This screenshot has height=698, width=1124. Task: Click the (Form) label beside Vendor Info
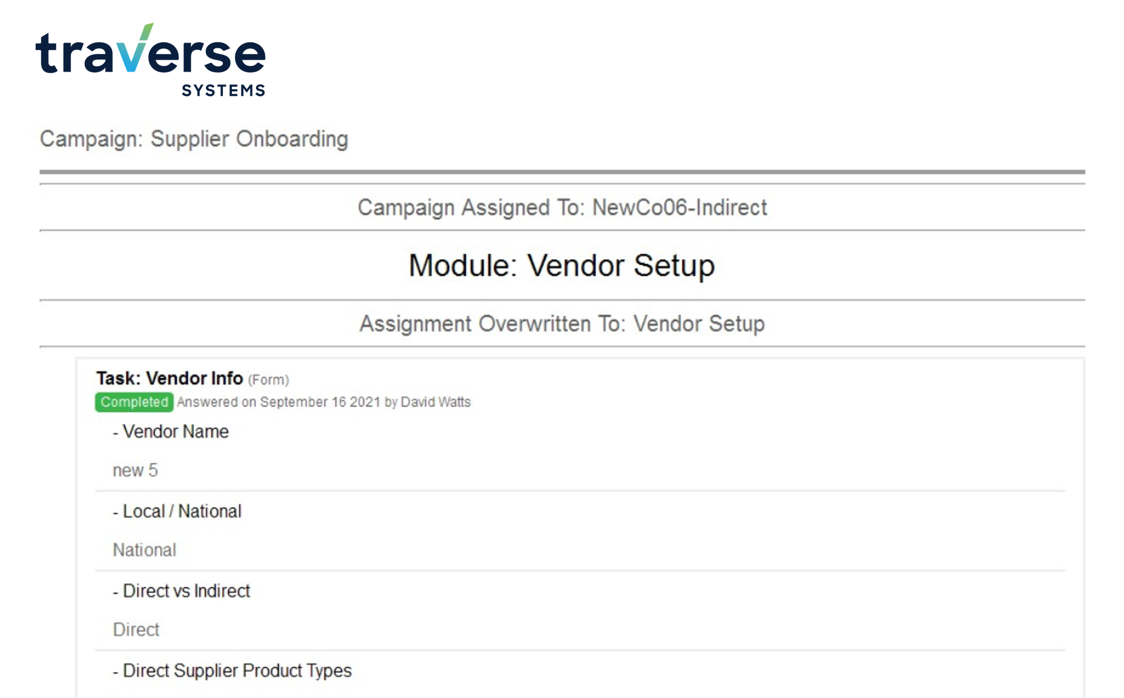tap(268, 380)
